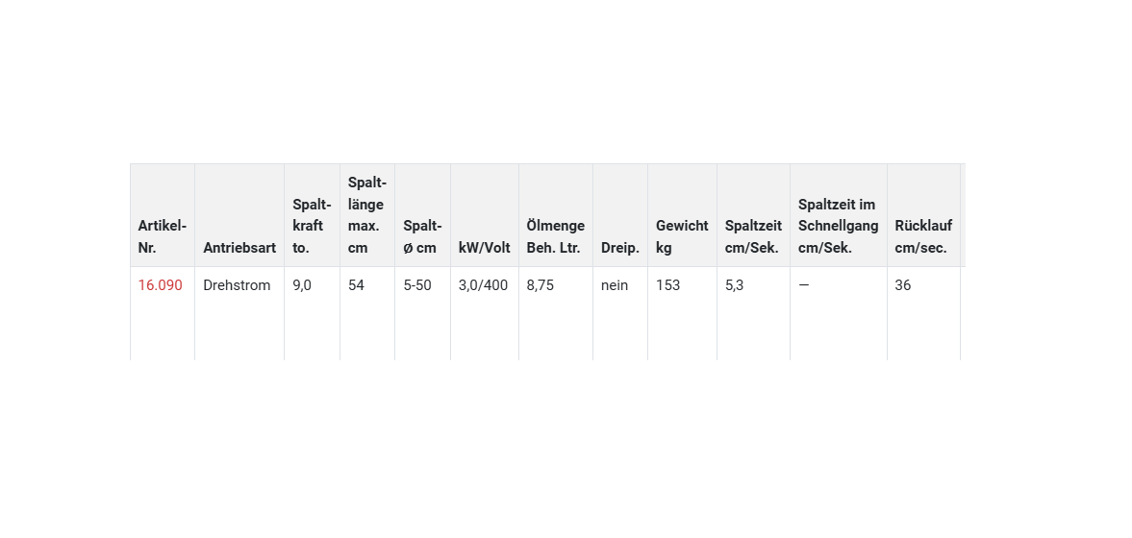Select Spaltzeit im Schnellgang header
The image size is (1132, 538).
[x=838, y=226]
